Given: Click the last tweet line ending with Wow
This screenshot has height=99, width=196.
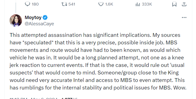Looking at the screenshot, I should [x=98, y=88].
